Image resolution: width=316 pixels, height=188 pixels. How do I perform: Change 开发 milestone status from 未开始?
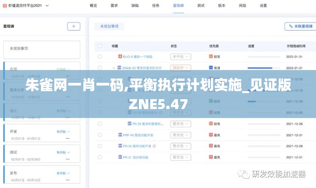pos(63,132)
